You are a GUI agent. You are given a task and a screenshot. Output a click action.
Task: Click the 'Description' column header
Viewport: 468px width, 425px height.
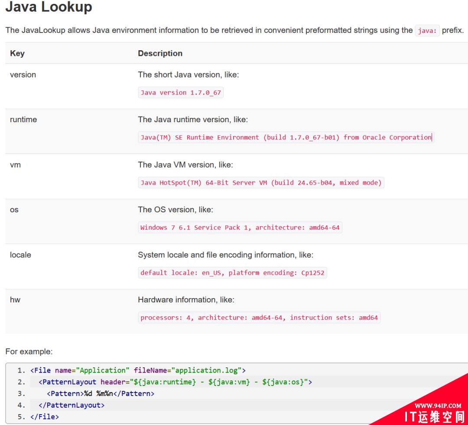coord(160,53)
